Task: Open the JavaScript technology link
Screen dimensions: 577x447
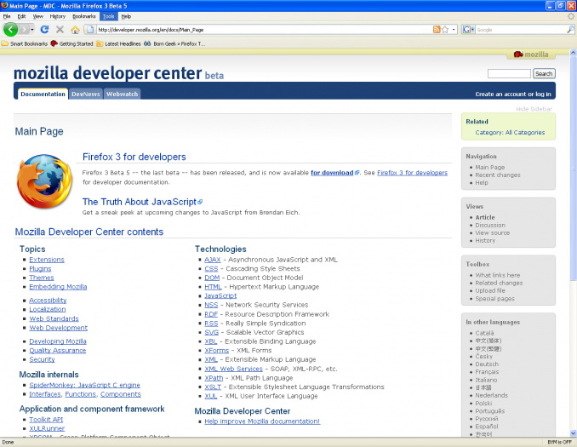Action: click(220, 295)
